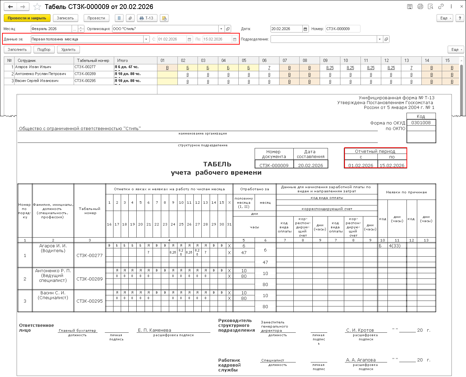Click А. А. Агапова in the signature
Screen dimensions: 466x377
361,360
